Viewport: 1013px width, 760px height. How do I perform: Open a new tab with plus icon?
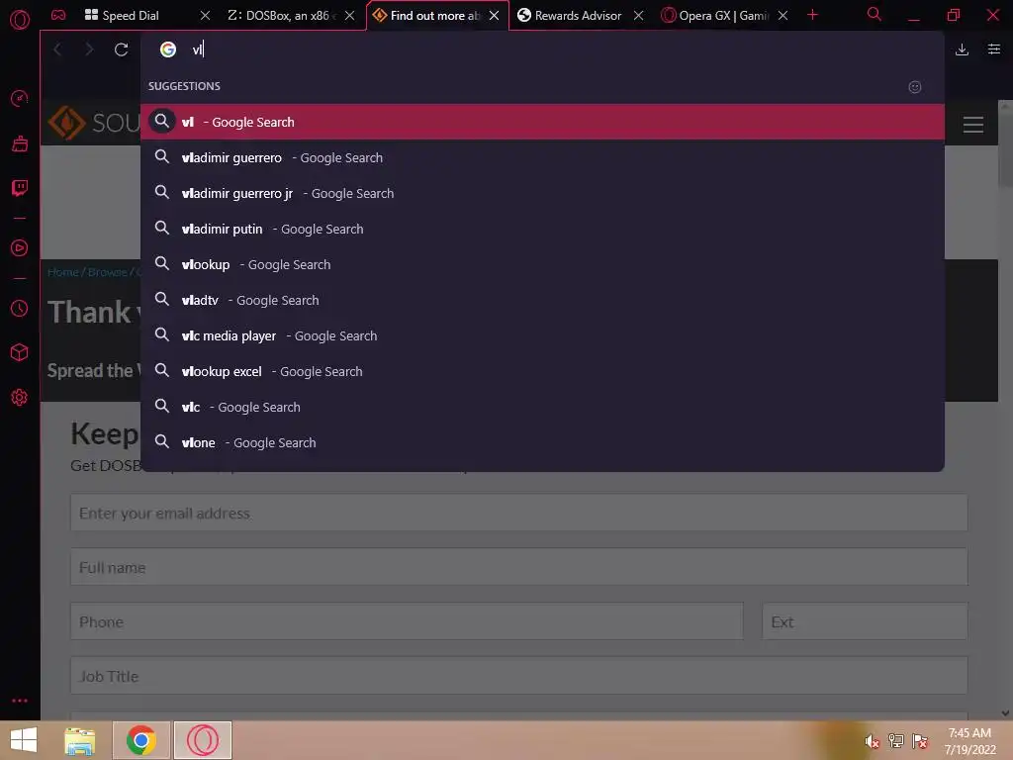(x=813, y=15)
